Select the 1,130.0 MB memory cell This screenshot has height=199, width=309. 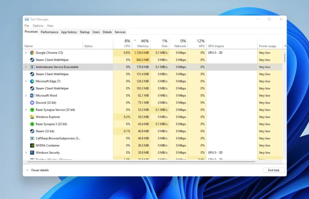pos(141,53)
